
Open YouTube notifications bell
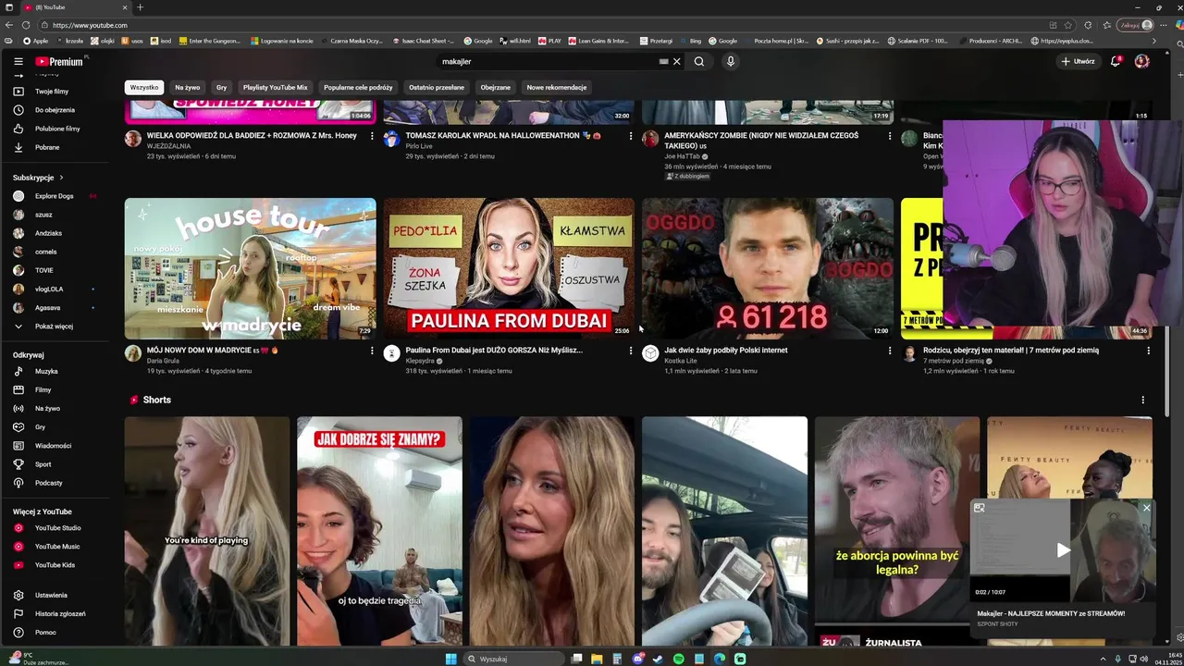click(x=1116, y=61)
